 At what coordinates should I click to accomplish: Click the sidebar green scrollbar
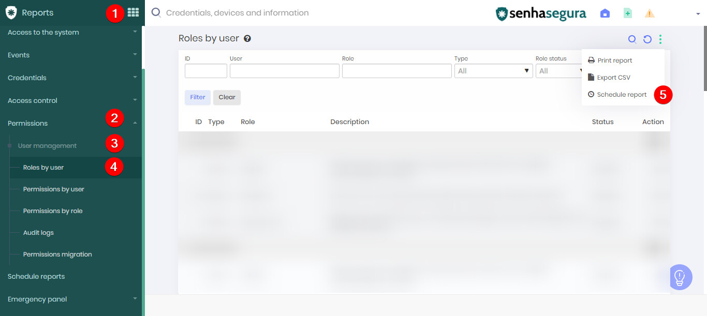click(x=143, y=191)
